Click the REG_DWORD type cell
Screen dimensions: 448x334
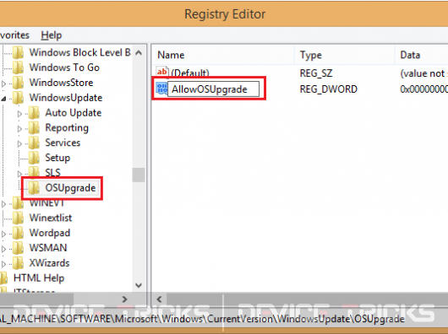[328, 89]
